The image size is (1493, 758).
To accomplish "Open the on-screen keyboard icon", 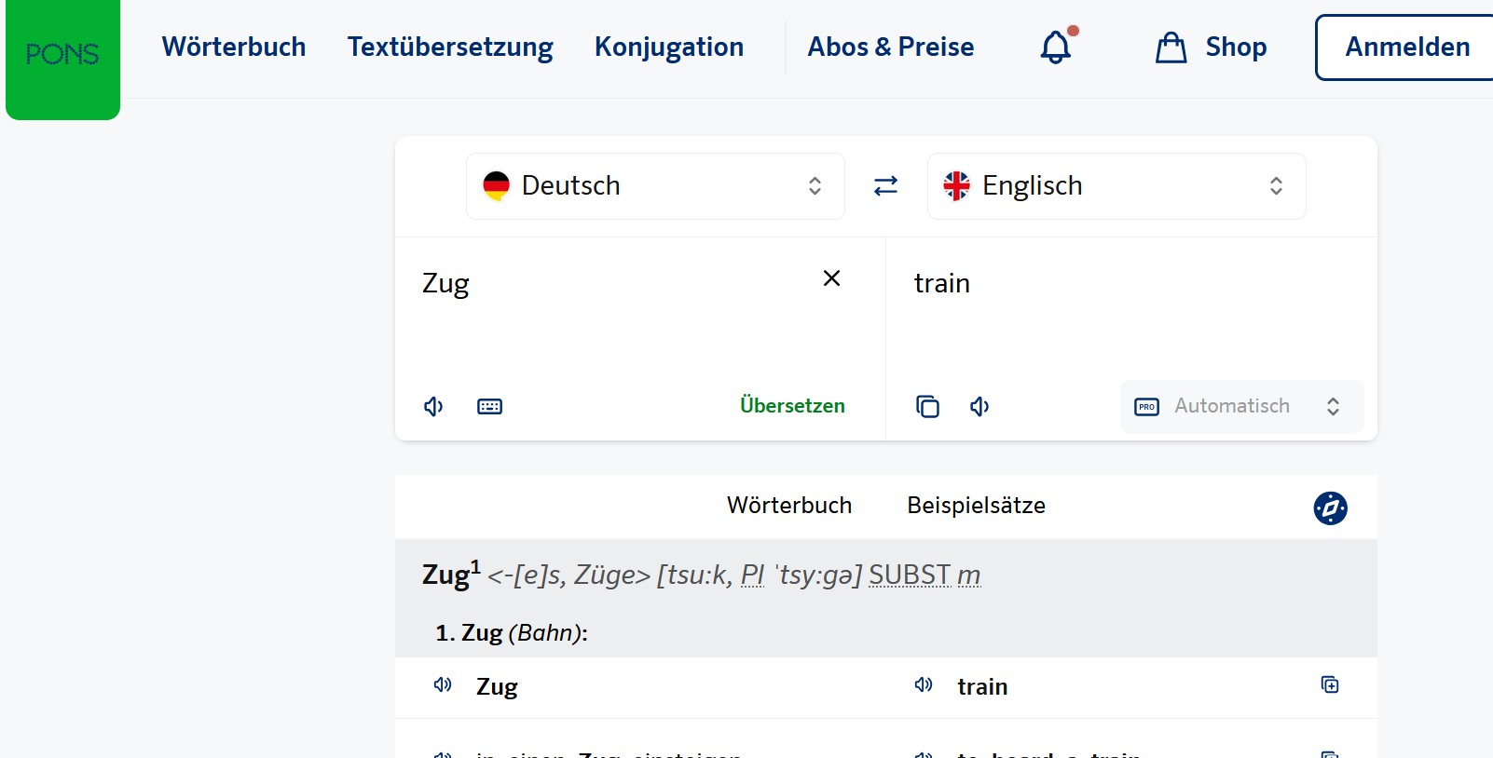I will (x=489, y=406).
